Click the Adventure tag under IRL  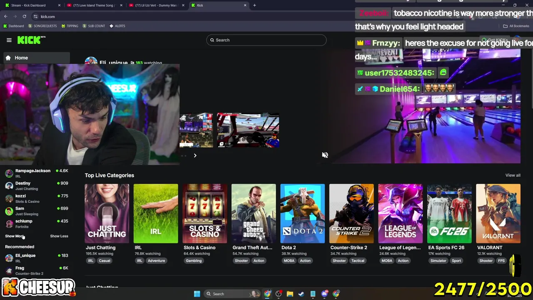coord(156,261)
